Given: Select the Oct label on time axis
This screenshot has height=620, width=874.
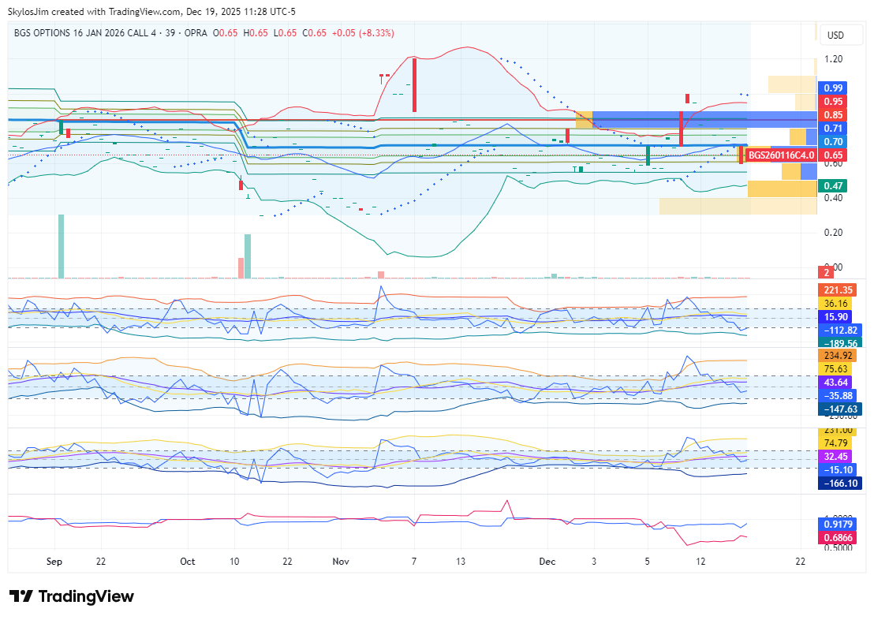Looking at the screenshot, I should tap(187, 562).
